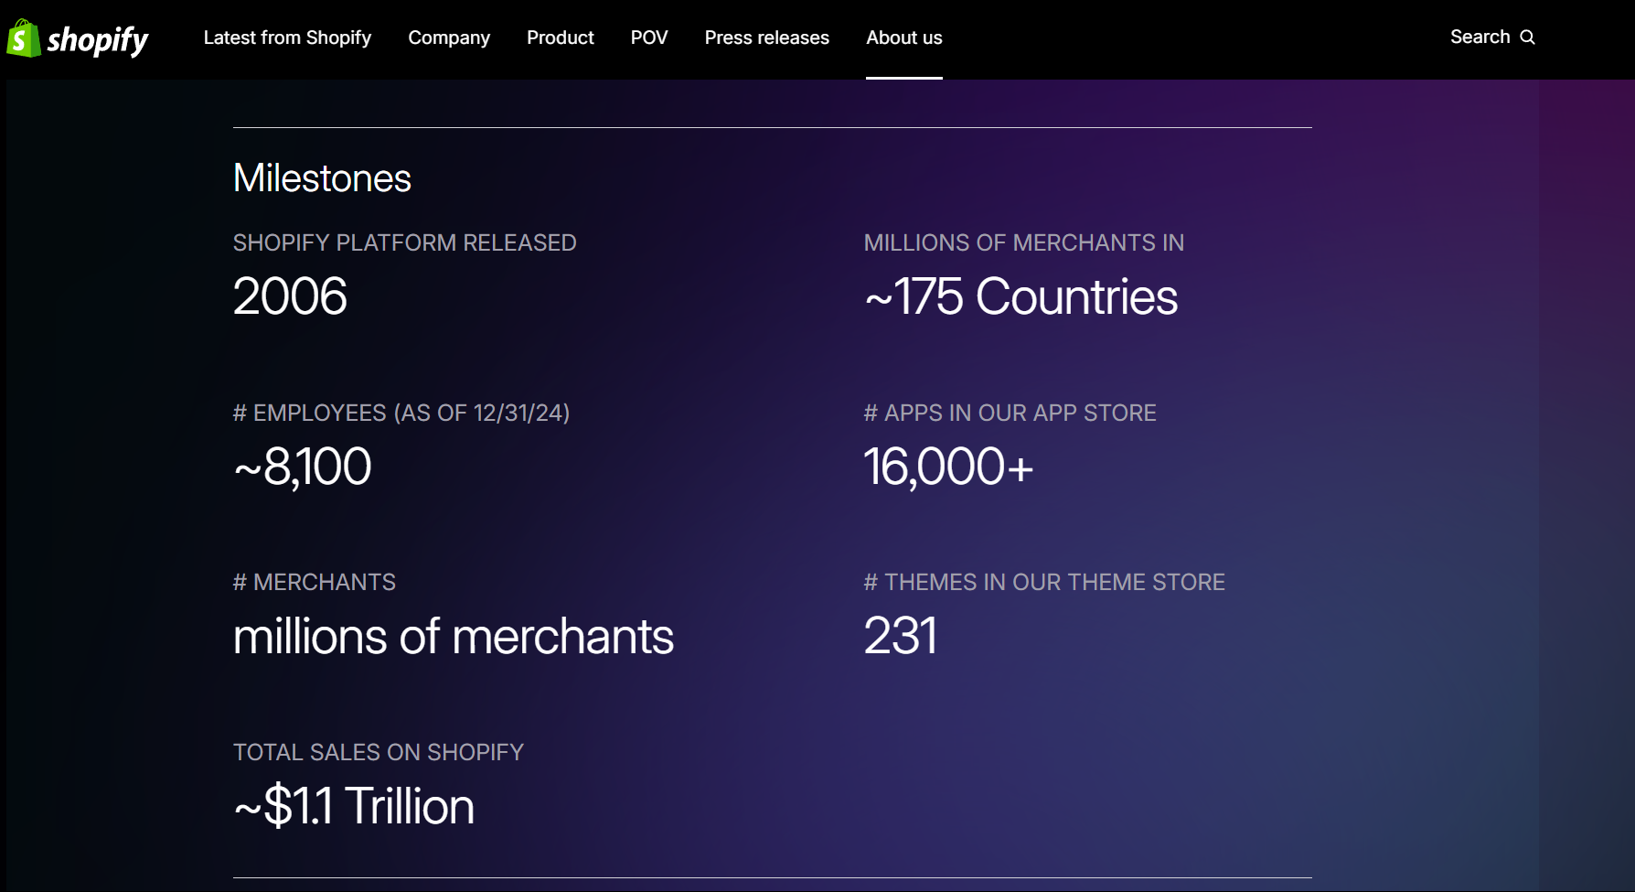The image size is (1635, 892).
Task: Click the SHOPIFY PLATFORM RELEASED label
Action: (x=404, y=242)
